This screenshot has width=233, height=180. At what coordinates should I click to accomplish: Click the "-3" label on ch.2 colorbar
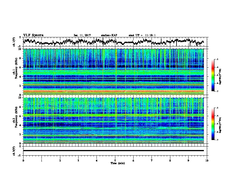tap(217, 108)
